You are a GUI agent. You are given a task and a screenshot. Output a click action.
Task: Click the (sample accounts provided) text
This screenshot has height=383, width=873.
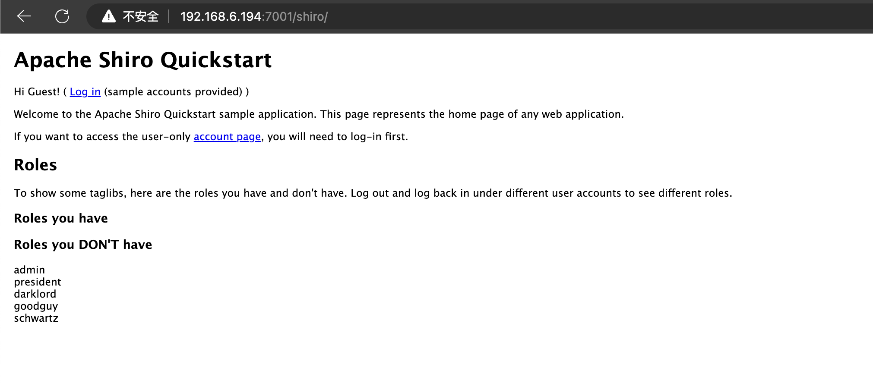click(173, 92)
